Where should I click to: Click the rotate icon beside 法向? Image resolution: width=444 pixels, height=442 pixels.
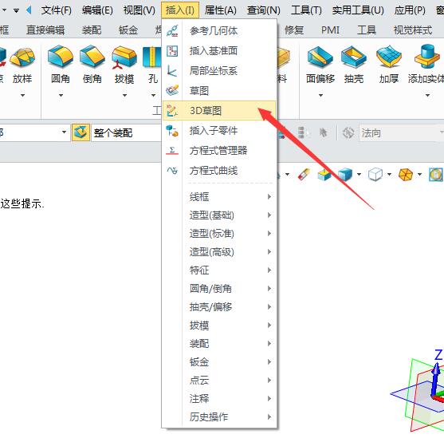click(348, 132)
